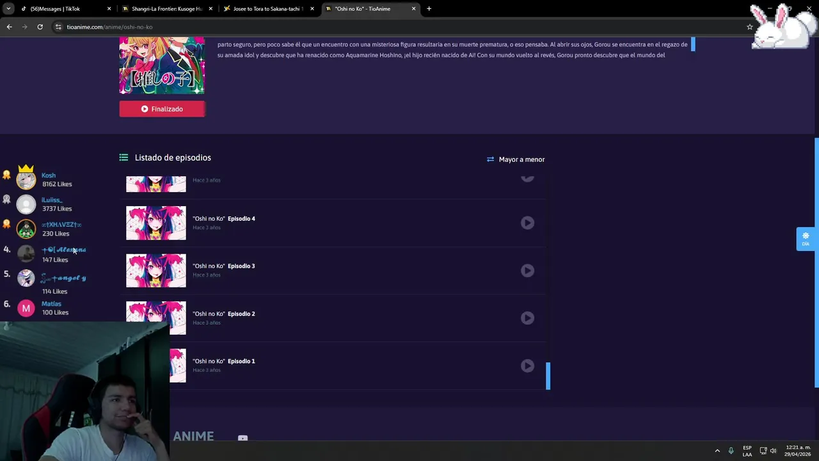Viewport: 819px width, 461px height.
Task: Open microphone tray icon
Action: [731, 451]
